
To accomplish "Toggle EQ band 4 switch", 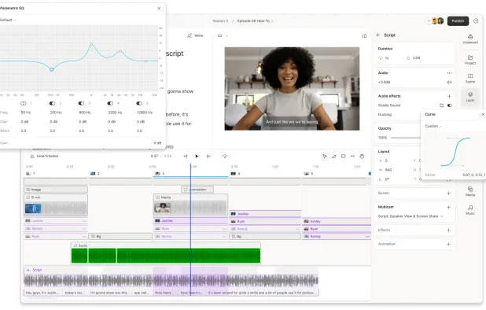I will [110, 103].
